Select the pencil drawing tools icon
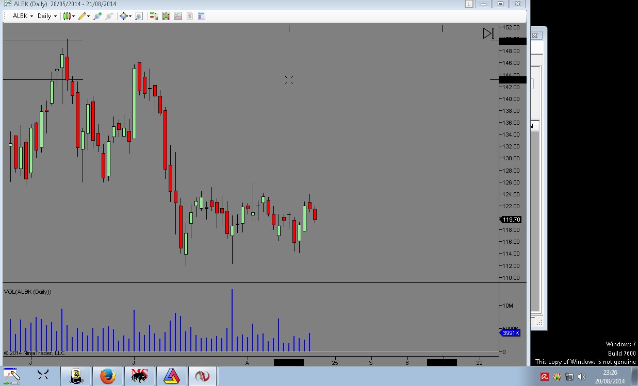Viewport: 638px width, 386px height. [x=82, y=16]
